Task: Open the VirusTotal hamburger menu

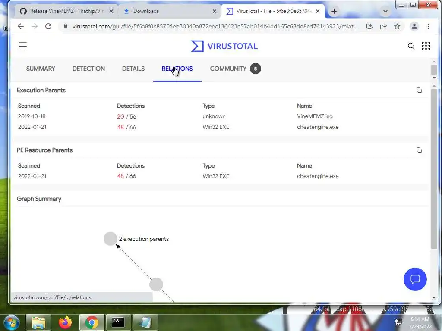Action: coord(23,46)
